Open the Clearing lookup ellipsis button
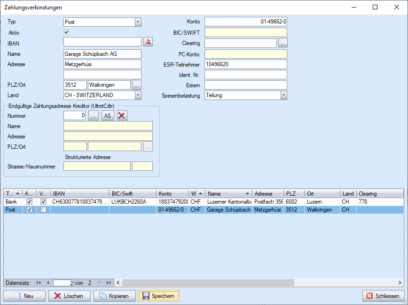This screenshot has height=305, width=408. tap(282, 43)
